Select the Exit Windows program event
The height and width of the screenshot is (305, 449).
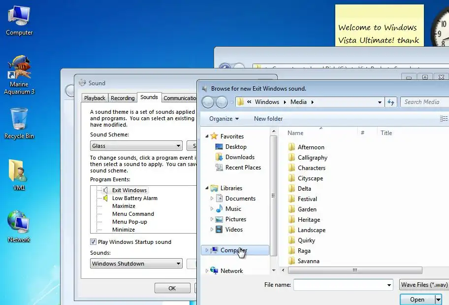129,190
